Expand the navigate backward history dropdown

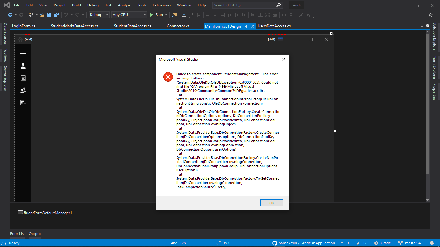[15, 15]
